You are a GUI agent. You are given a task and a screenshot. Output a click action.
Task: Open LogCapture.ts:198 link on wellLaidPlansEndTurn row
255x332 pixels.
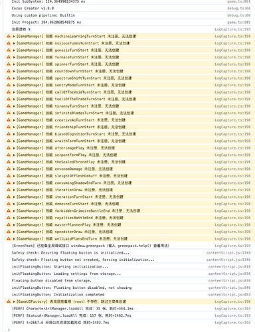click(232, 238)
